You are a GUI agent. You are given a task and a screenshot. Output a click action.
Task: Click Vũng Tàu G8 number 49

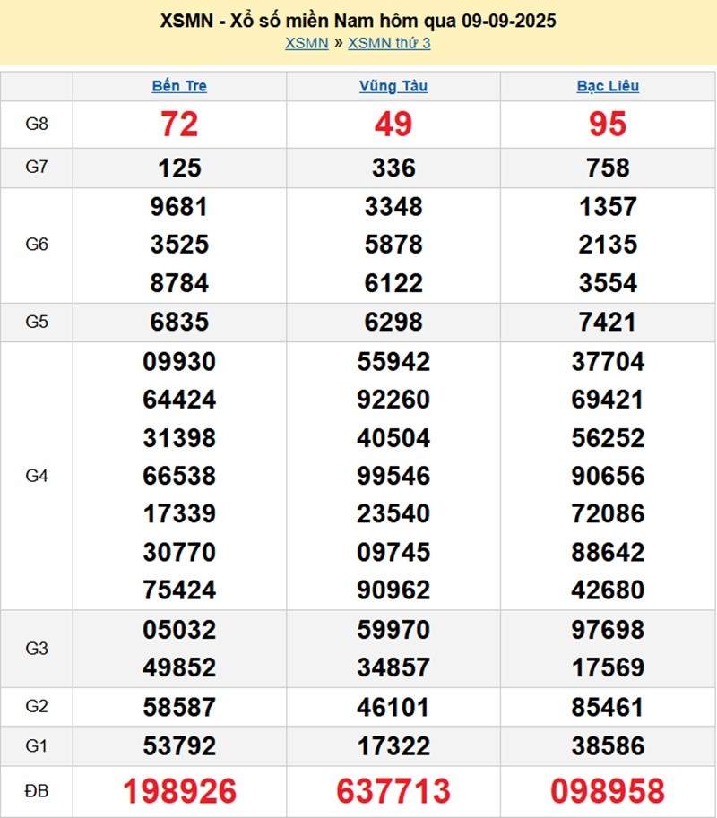[393, 125]
